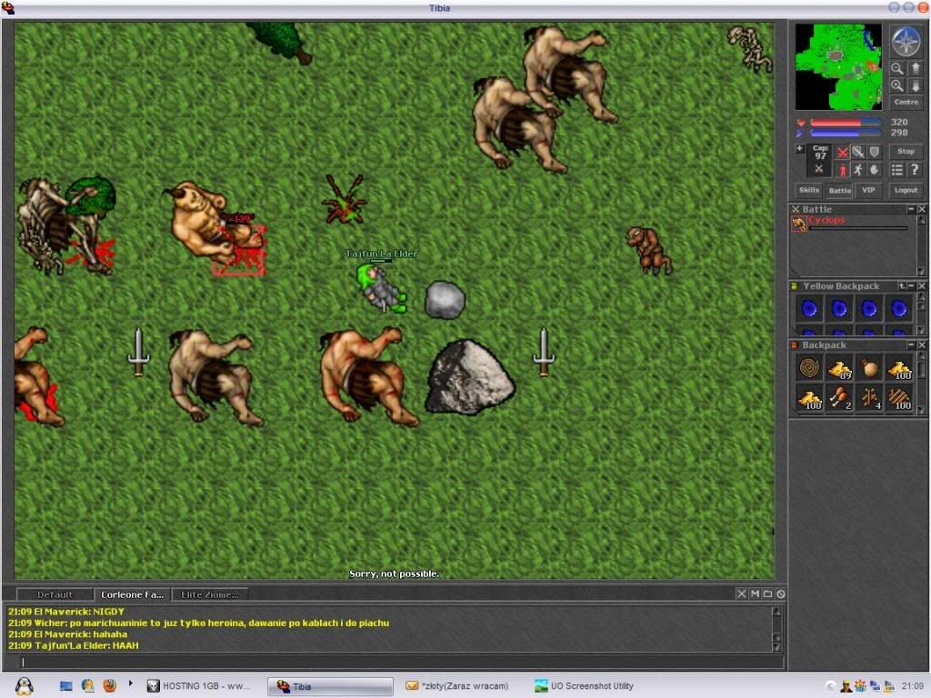
Task: Switch to HOSTING 1GB taskbar window
Action: click(x=199, y=686)
